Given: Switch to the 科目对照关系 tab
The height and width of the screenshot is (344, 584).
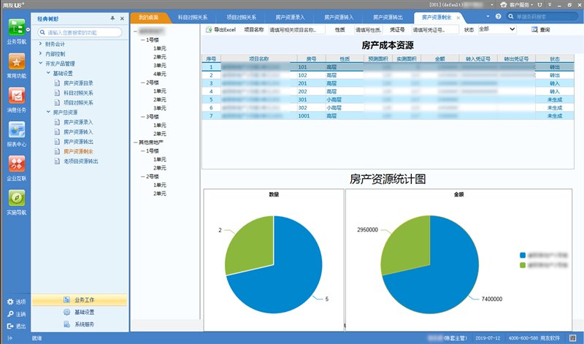Looking at the screenshot, I should [x=192, y=18].
